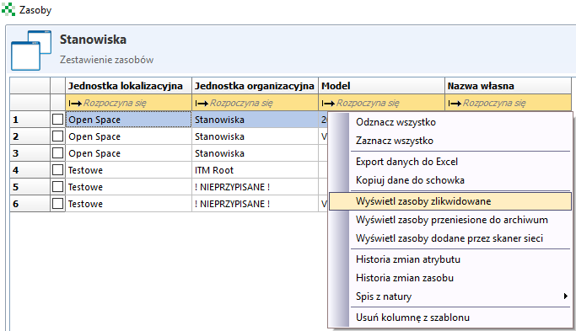Click Testowe cell in row 4

[x=128, y=170]
